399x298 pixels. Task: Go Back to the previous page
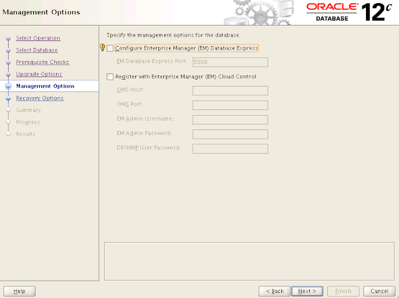point(274,291)
